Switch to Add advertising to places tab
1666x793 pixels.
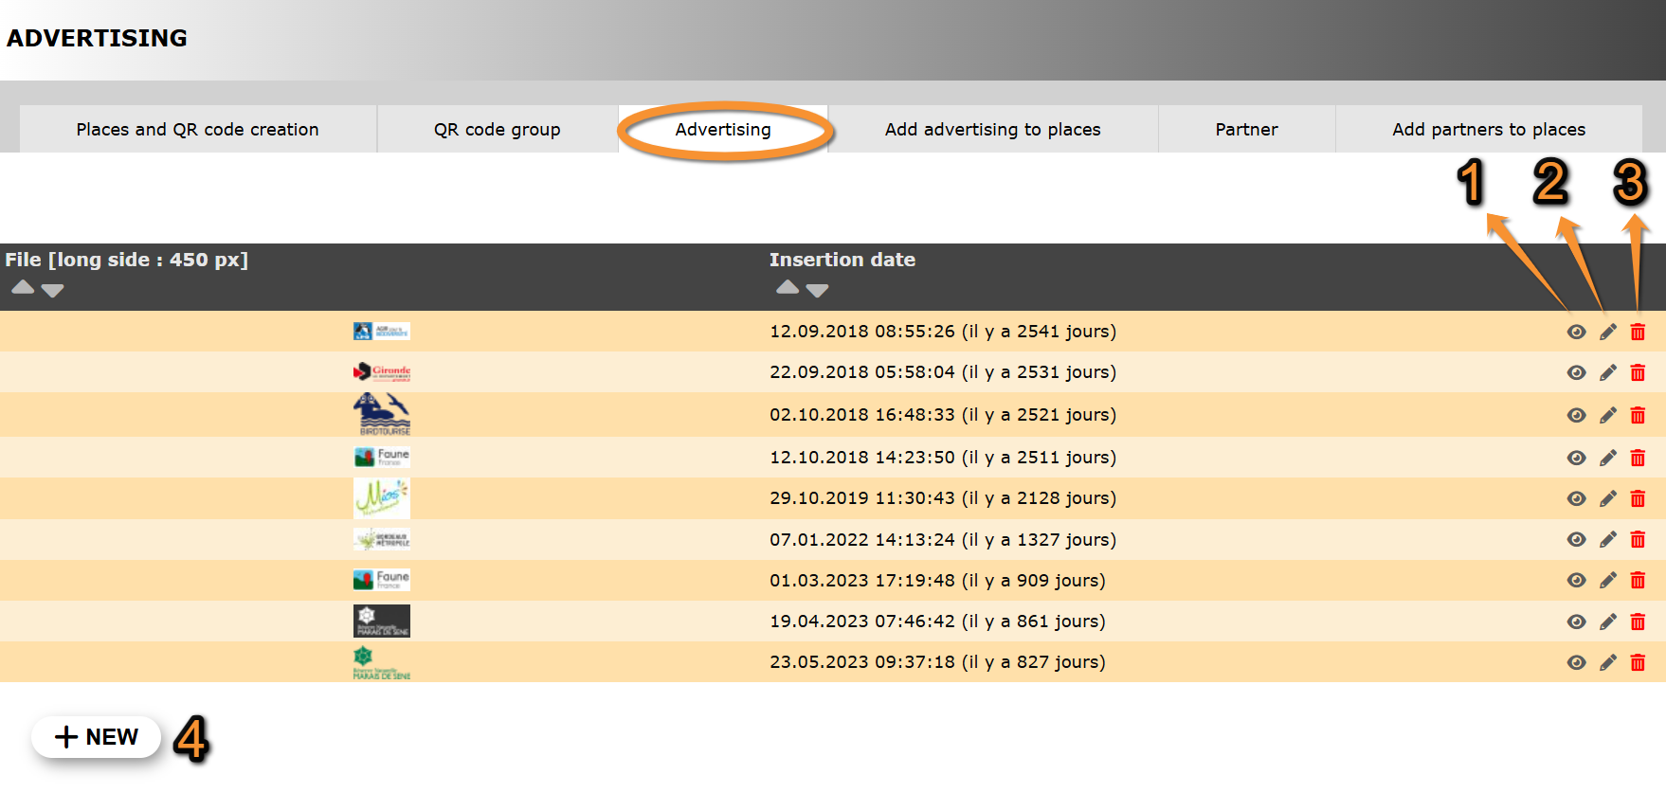pyautogui.click(x=992, y=129)
